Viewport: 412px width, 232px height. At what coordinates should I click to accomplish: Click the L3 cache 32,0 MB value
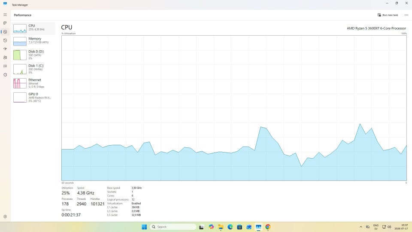[x=136, y=215]
